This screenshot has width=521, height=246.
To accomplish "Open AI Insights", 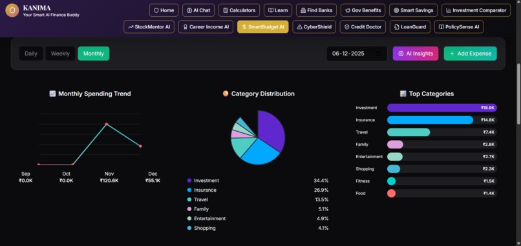I will (416, 54).
